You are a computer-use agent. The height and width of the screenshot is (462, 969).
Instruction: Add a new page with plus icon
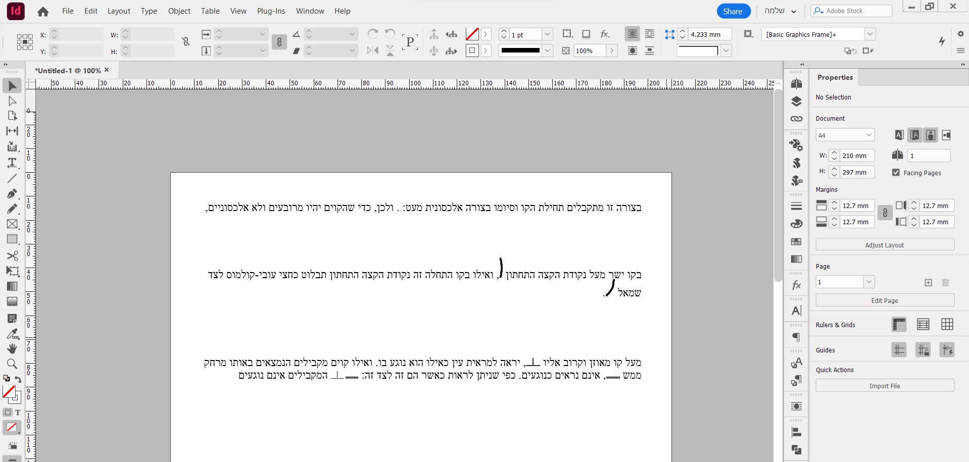pyautogui.click(x=928, y=283)
